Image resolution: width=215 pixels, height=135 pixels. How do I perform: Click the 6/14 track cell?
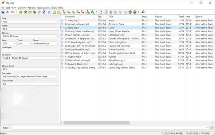(182, 39)
